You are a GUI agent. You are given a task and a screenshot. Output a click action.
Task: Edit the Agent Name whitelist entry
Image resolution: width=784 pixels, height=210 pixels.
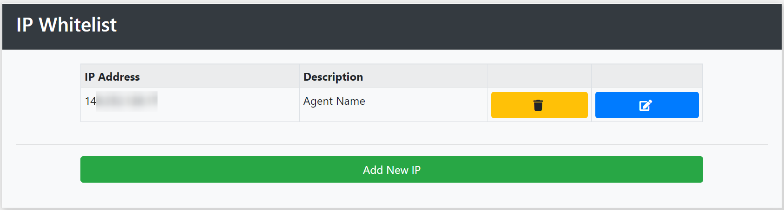[x=647, y=105]
